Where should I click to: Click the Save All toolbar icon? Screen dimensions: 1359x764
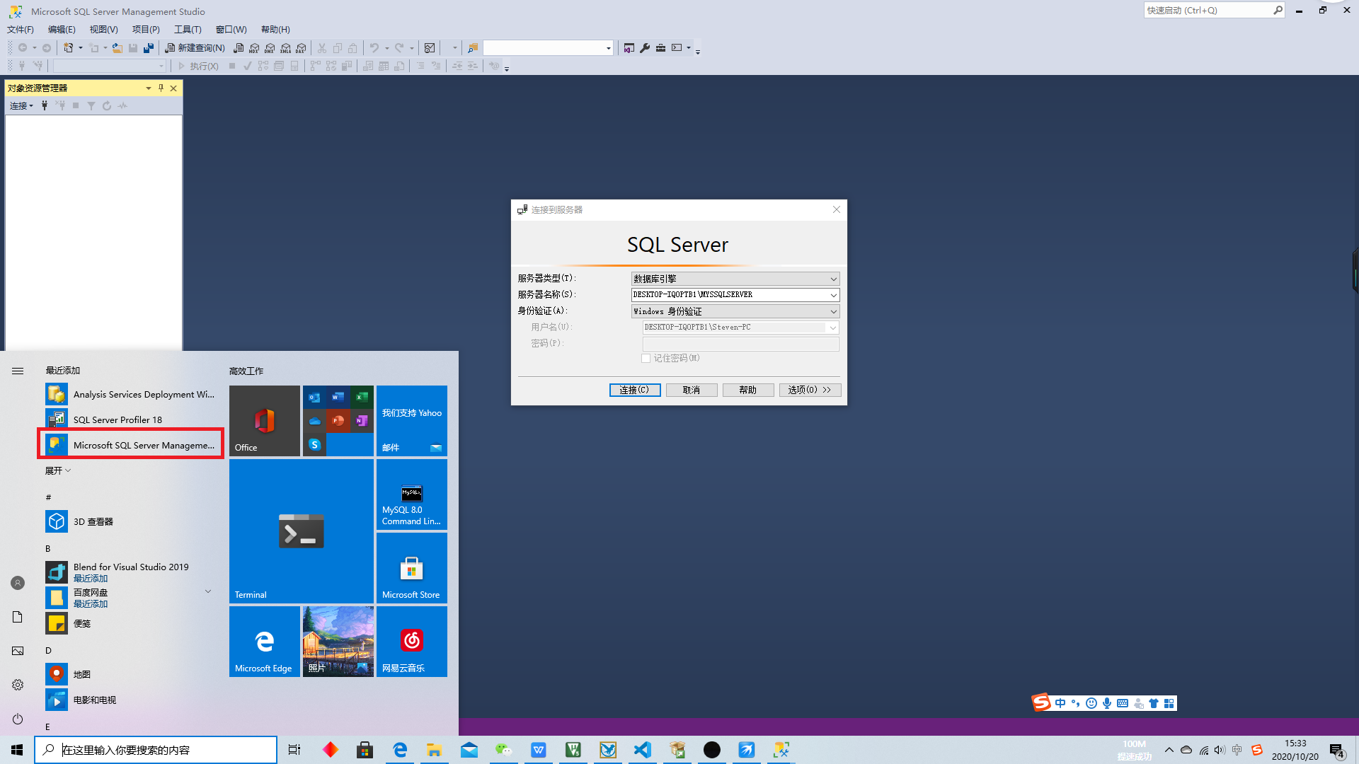[149, 48]
